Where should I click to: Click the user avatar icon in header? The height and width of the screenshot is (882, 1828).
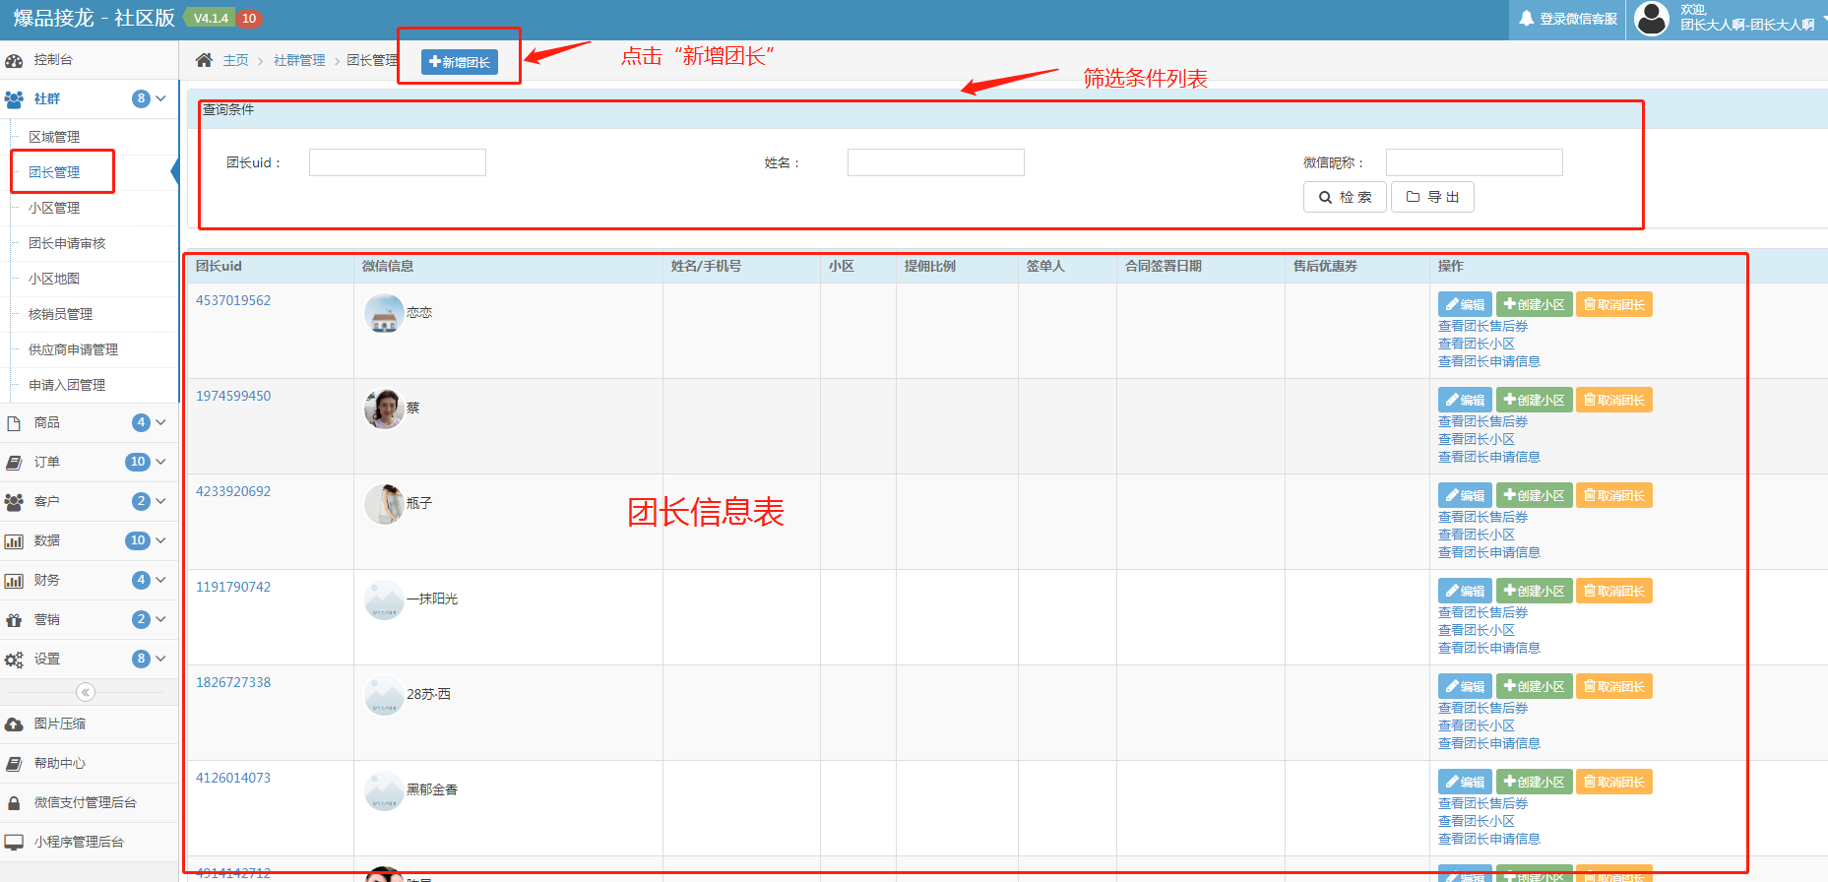tap(1652, 19)
